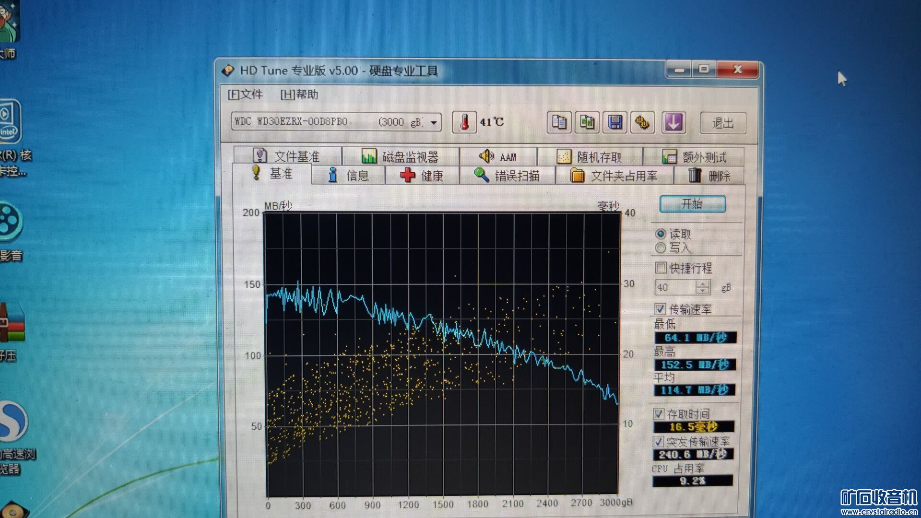Click the 41℃ temperature reading
Viewport: 921px width, 518px height.
click(x=492, y=122)
